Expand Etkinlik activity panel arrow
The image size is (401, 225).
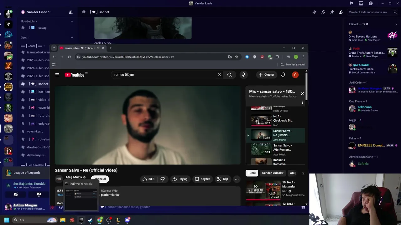[396, 24]
